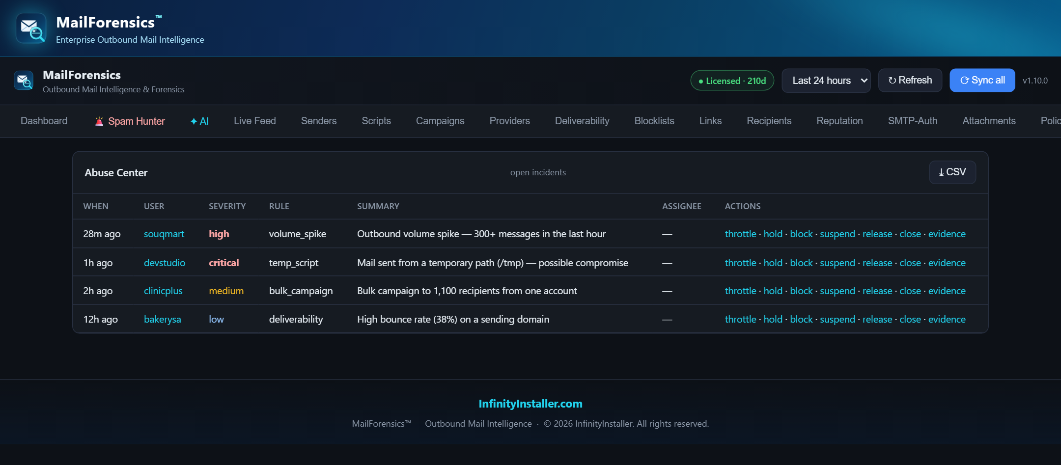Switch to the AI tab
Screen dimensions: 1061x465
[199, 121]
